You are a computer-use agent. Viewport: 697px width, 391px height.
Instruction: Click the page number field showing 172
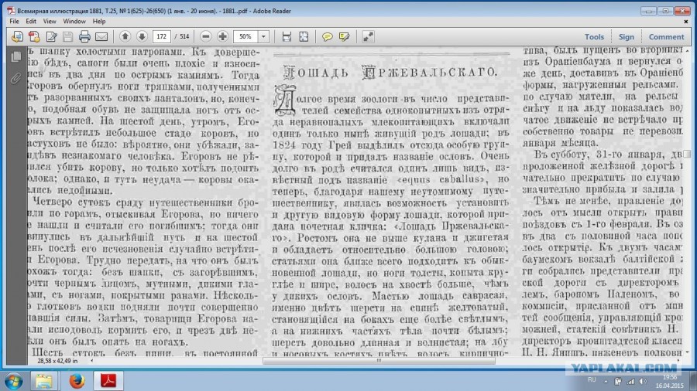click(x=162, y=36)
